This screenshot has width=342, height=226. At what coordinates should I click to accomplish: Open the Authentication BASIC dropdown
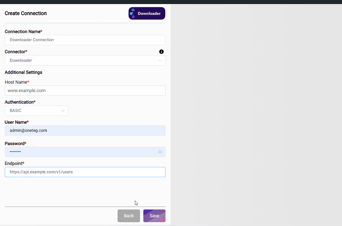(37, 111)
